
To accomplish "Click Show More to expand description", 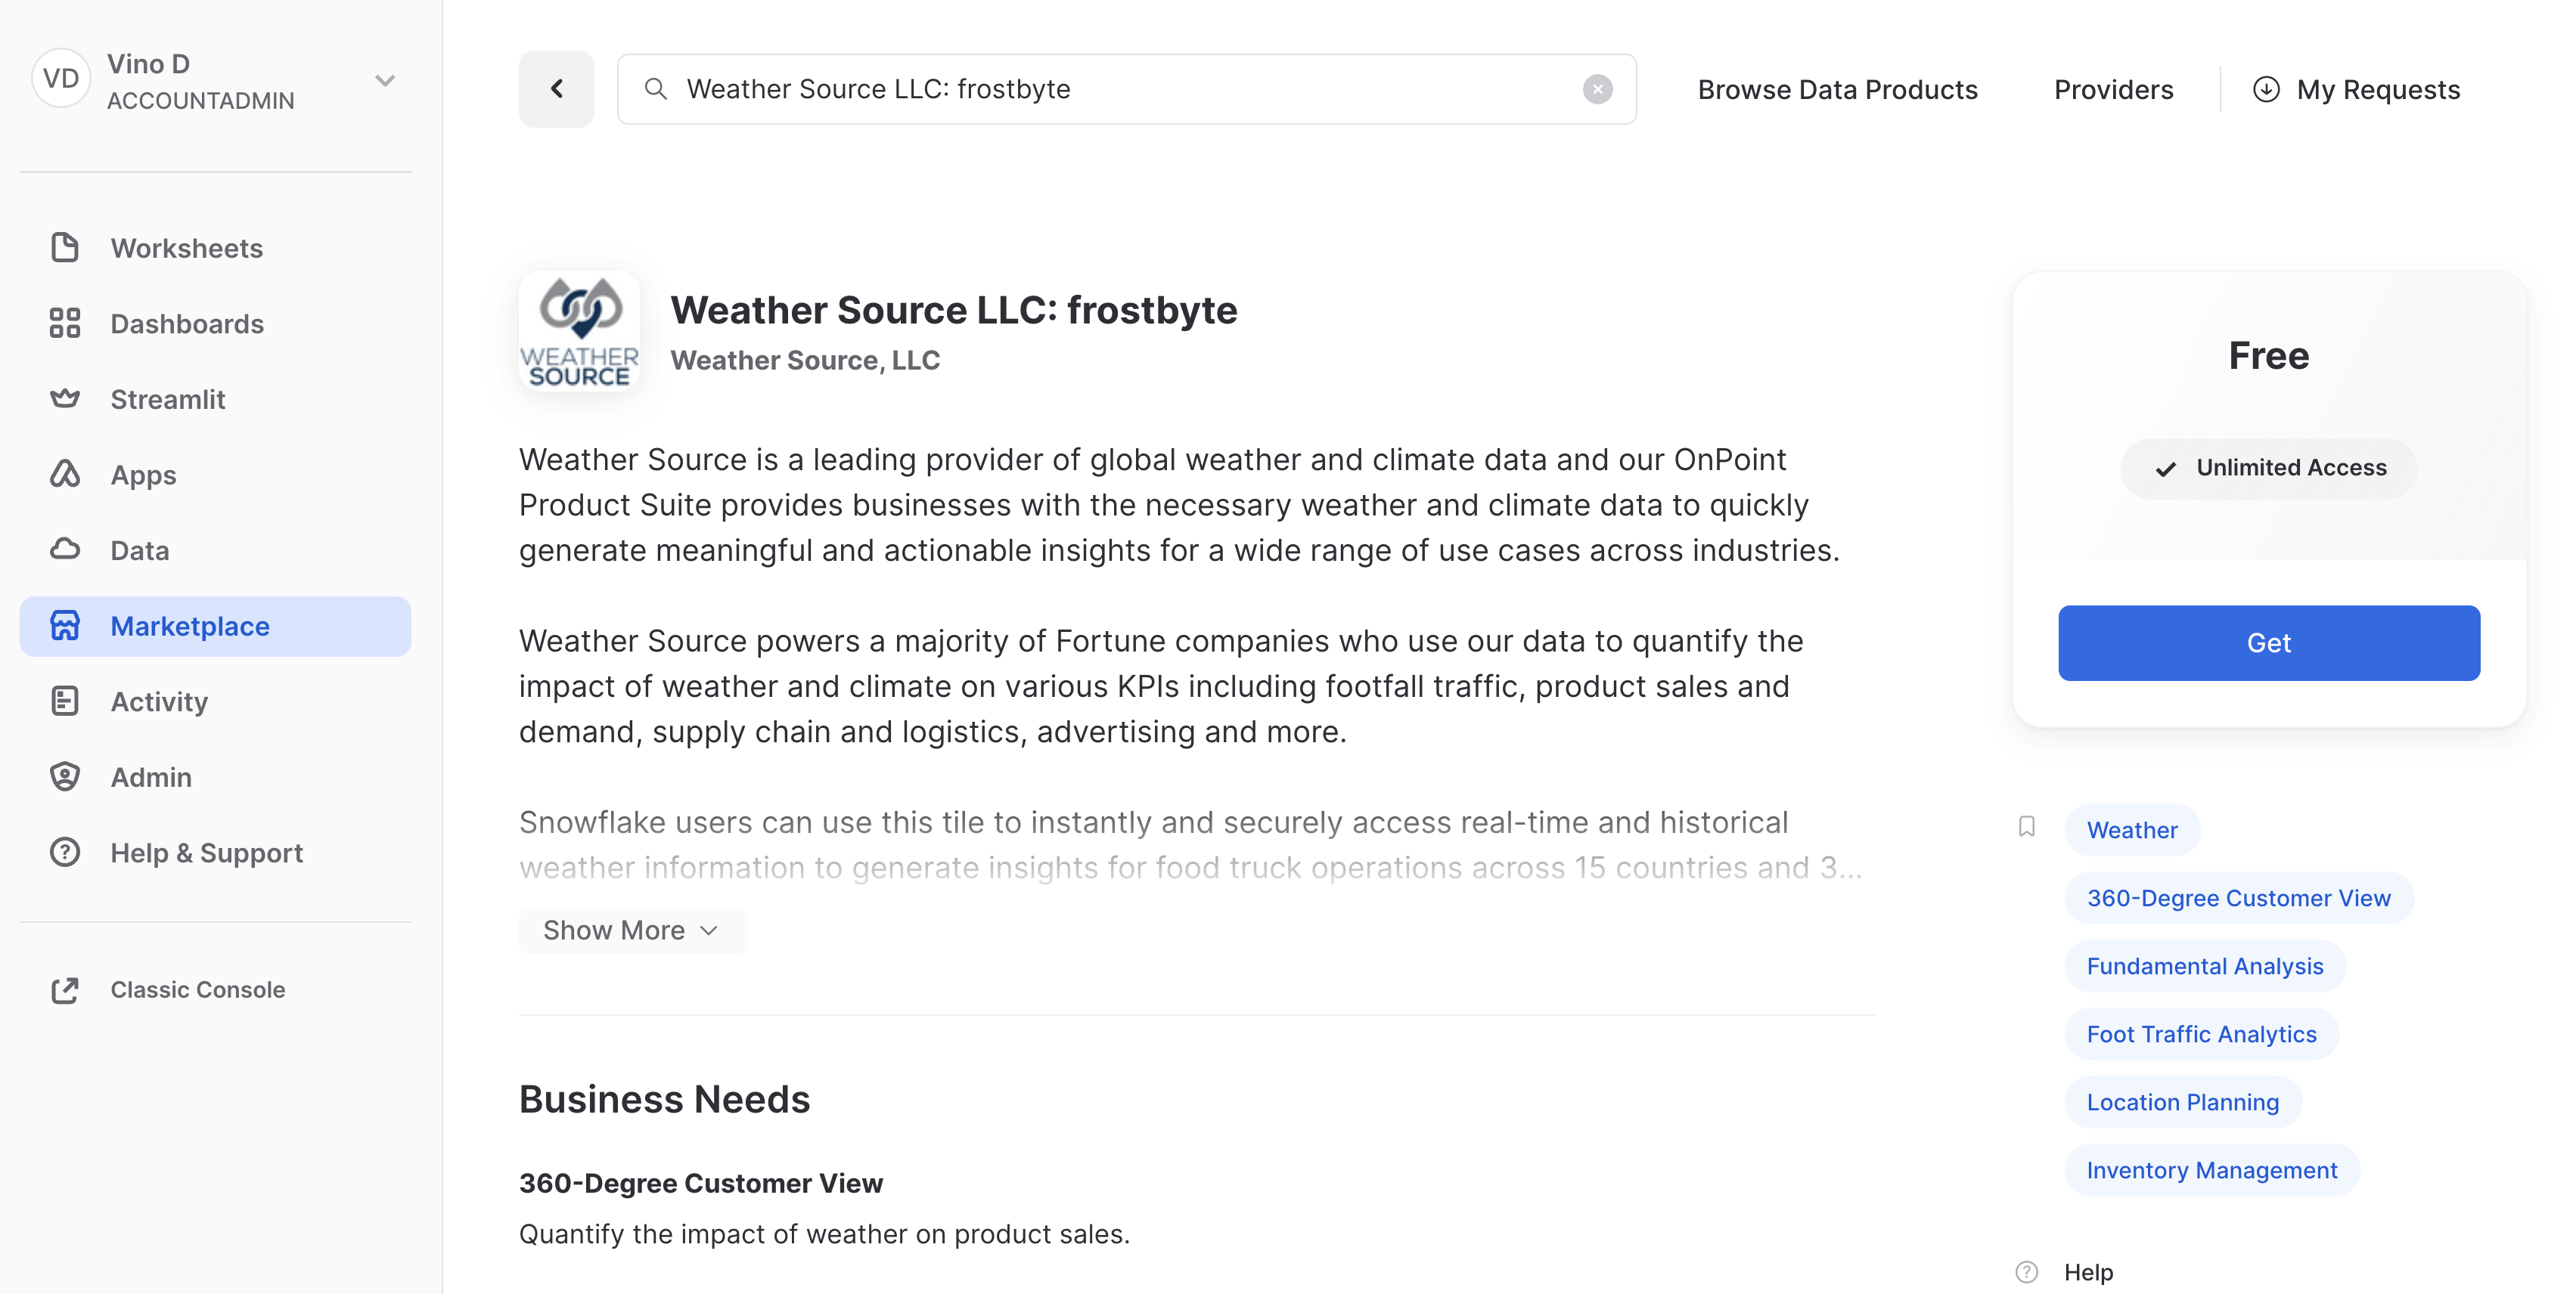I will pyautogui.click(x=631, y=929).
